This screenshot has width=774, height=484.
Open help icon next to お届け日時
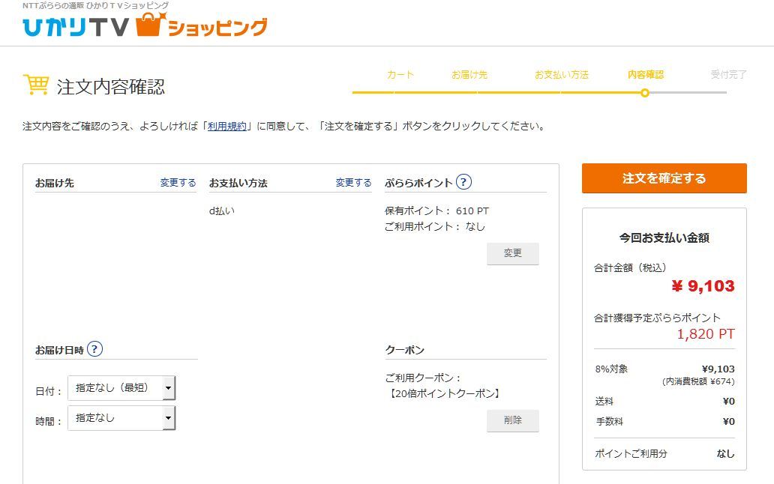pyautogui.click(x=94, y=349)
